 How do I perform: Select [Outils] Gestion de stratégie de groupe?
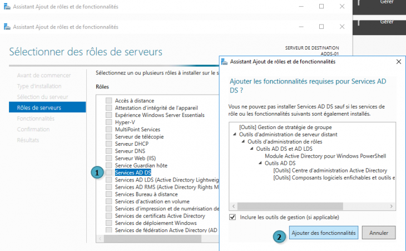tap(285, 127)
